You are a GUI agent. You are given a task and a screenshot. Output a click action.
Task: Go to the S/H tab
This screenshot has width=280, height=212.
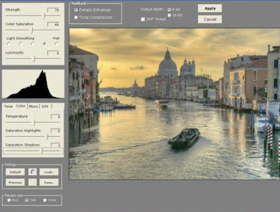[45, 106]
